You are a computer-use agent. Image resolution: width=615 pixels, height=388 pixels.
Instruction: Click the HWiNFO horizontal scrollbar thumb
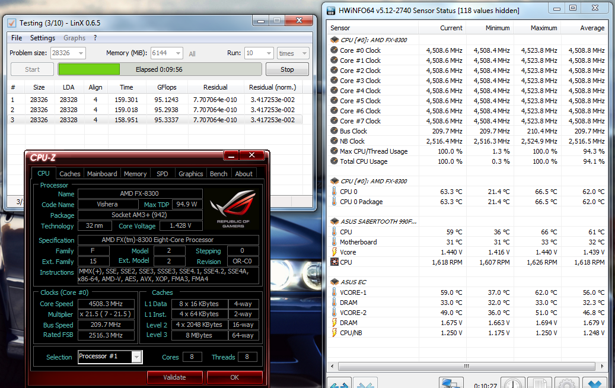(466, 367)
